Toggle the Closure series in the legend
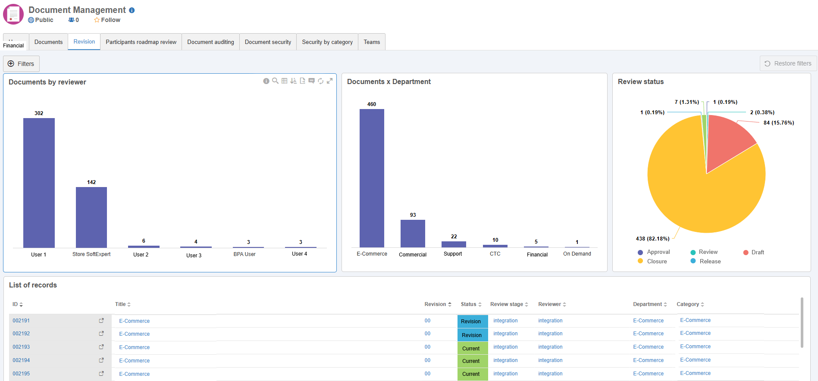The image size is (818, 381). [652, 262]
